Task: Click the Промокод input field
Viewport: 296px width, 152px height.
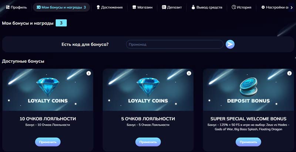Action: point(175,44)
